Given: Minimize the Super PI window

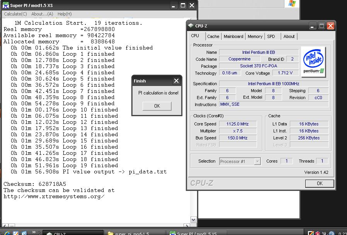Looking at the screenshot, I should click(173, 5).
